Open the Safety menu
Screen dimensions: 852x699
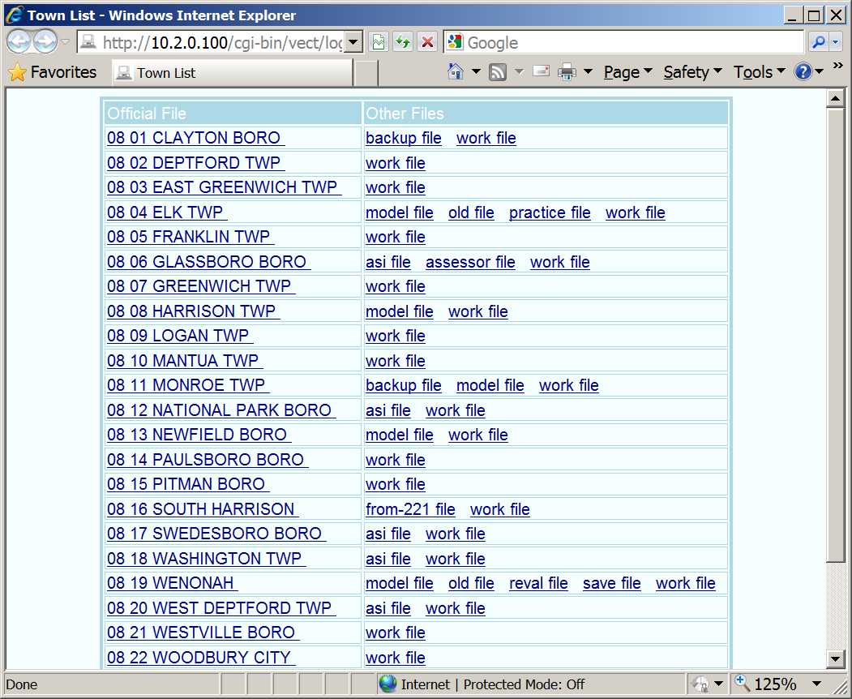pos(691,72)
